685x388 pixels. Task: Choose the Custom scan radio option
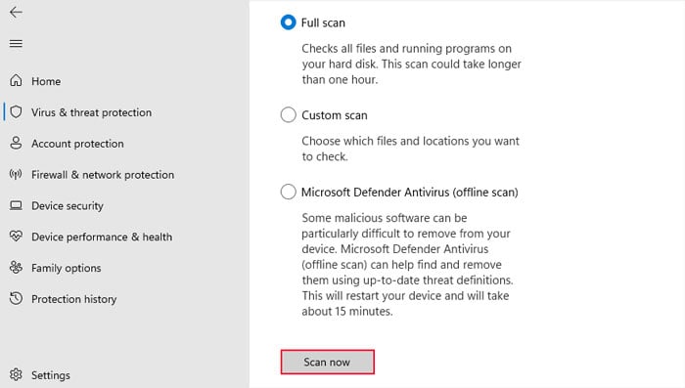point(289,114)
